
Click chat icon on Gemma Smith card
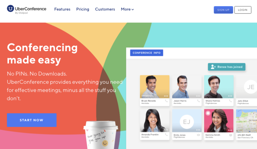[x=230, y=135]
